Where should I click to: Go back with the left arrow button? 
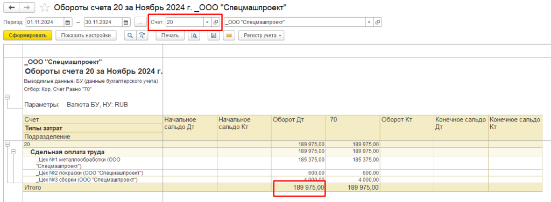[12, 7]
